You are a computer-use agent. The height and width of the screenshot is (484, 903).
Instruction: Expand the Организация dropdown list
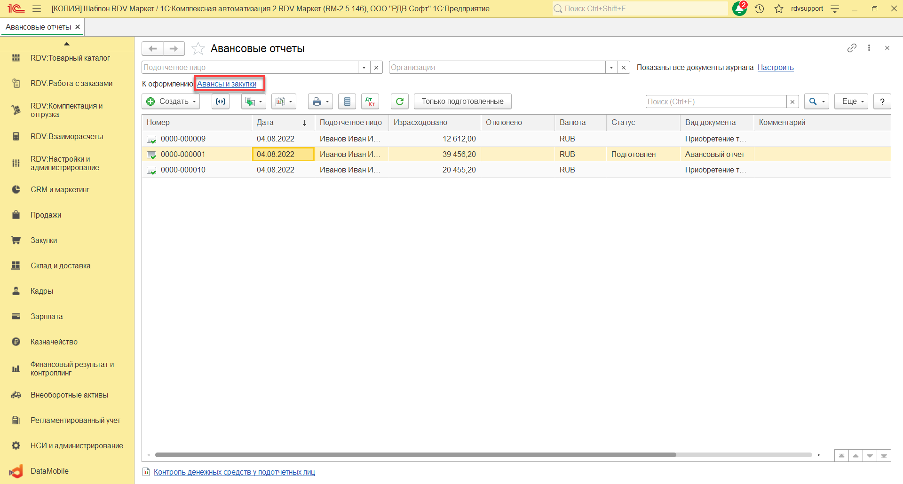pyautogui.click(x=611, y=68)
